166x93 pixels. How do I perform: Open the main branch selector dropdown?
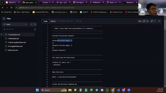pyautogui.click(x=15, y=24)
